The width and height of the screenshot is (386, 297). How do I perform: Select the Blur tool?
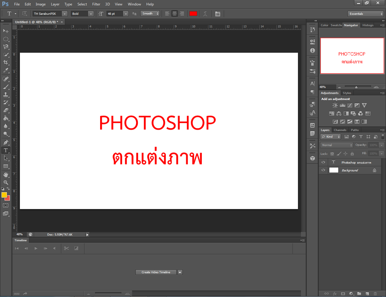[x=6, y=126]
